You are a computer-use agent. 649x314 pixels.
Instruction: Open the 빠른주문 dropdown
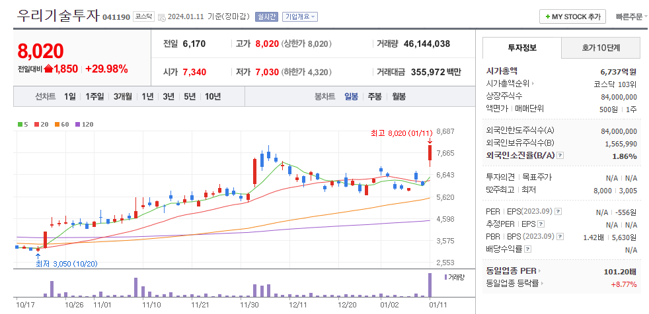(632, 17)
